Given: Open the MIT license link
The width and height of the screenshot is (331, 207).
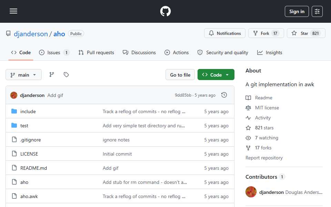Looking at the screenshot, I should [x=267, y=108].
